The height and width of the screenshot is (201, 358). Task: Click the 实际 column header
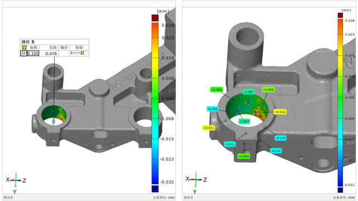tap(53, 47)
